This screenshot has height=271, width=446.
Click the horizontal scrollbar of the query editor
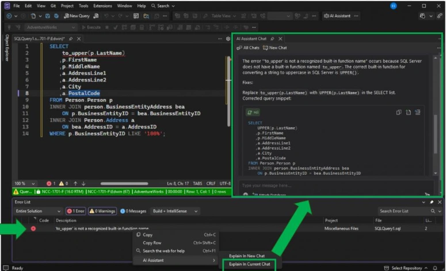coord(124,184)
